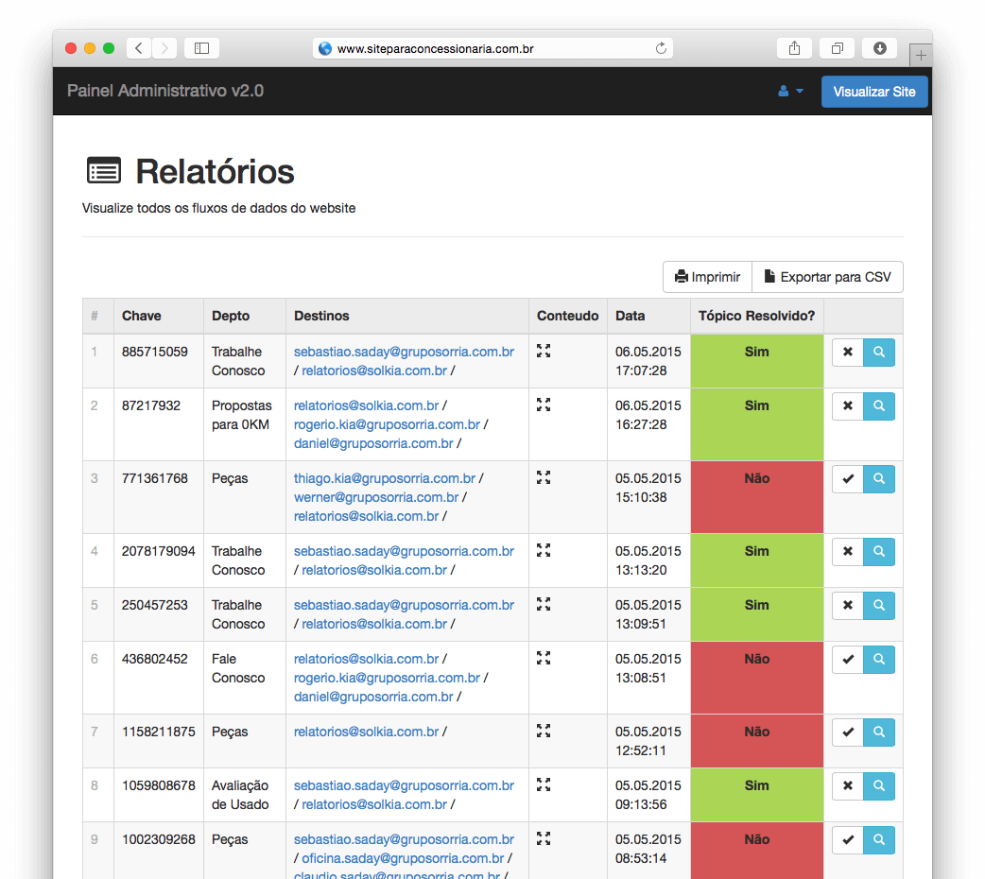Toggle the browser sidebar button

coord(201,48)
